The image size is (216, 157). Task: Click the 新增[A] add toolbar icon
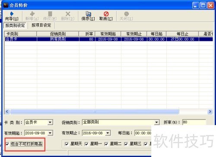point(32,16)
